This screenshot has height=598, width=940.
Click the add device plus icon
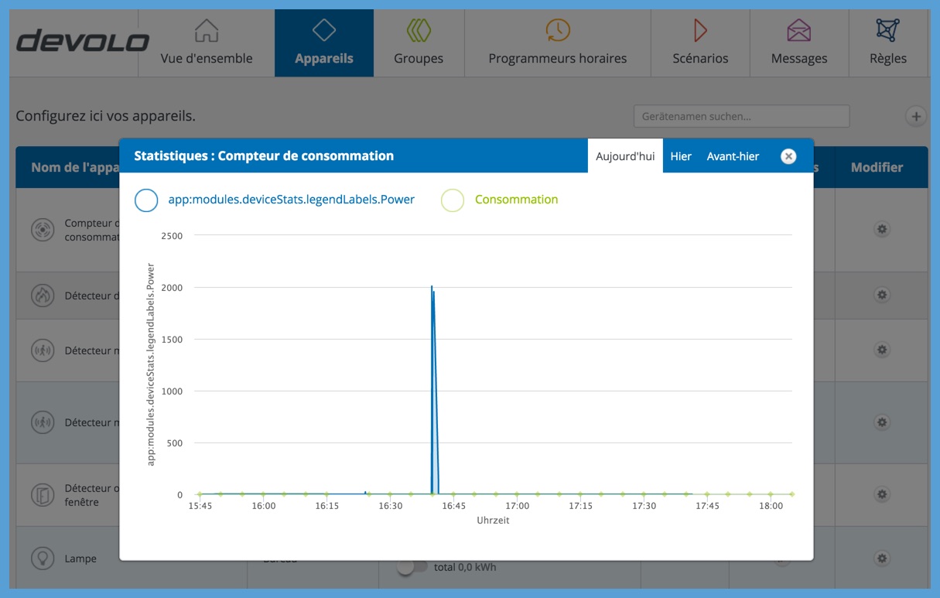(916, 117)
